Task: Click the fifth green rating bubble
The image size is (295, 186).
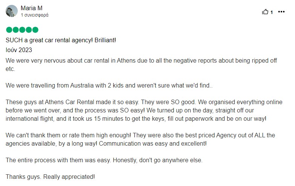Action: (35, 30)
